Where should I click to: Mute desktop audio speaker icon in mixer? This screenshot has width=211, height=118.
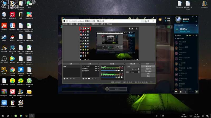coord(119,71)
